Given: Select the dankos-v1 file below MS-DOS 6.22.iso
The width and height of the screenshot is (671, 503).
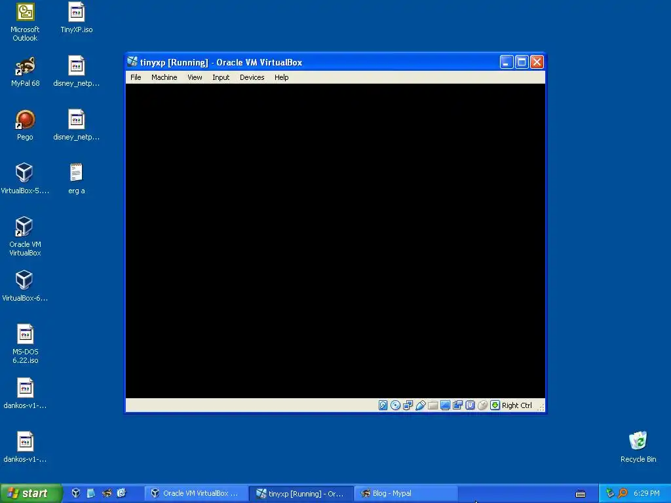Looking at the screenshot, I should pyautogui.click(x=25, y=394).
